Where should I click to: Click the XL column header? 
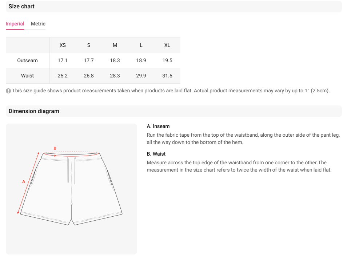(167, 45)
